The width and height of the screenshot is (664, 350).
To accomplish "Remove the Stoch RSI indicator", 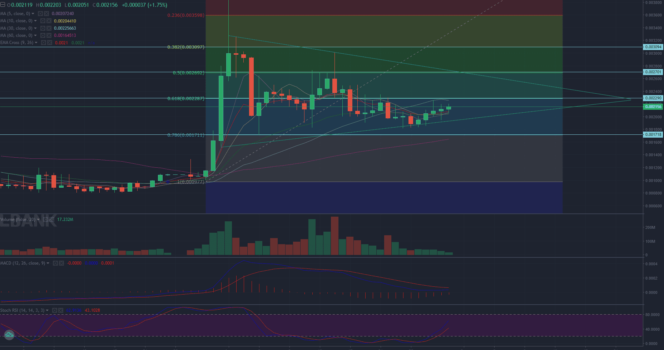I will click(x=61, y=310).
